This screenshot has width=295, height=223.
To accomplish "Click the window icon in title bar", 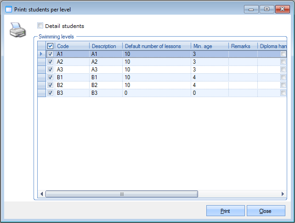I will click(x=8, y=9).
